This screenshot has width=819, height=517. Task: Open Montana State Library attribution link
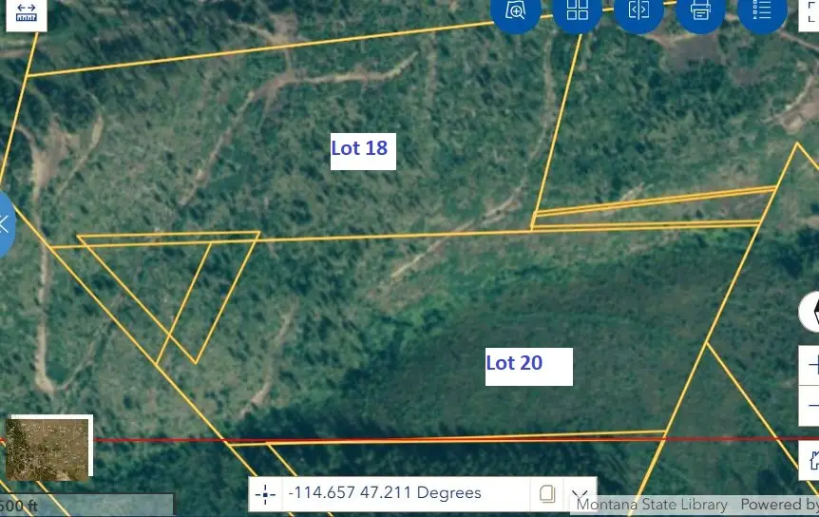[x=651, y=505]
